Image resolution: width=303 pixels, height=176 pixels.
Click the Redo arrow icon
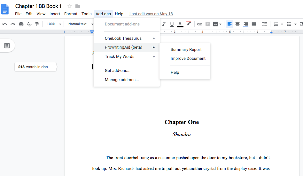pos(13,24)
